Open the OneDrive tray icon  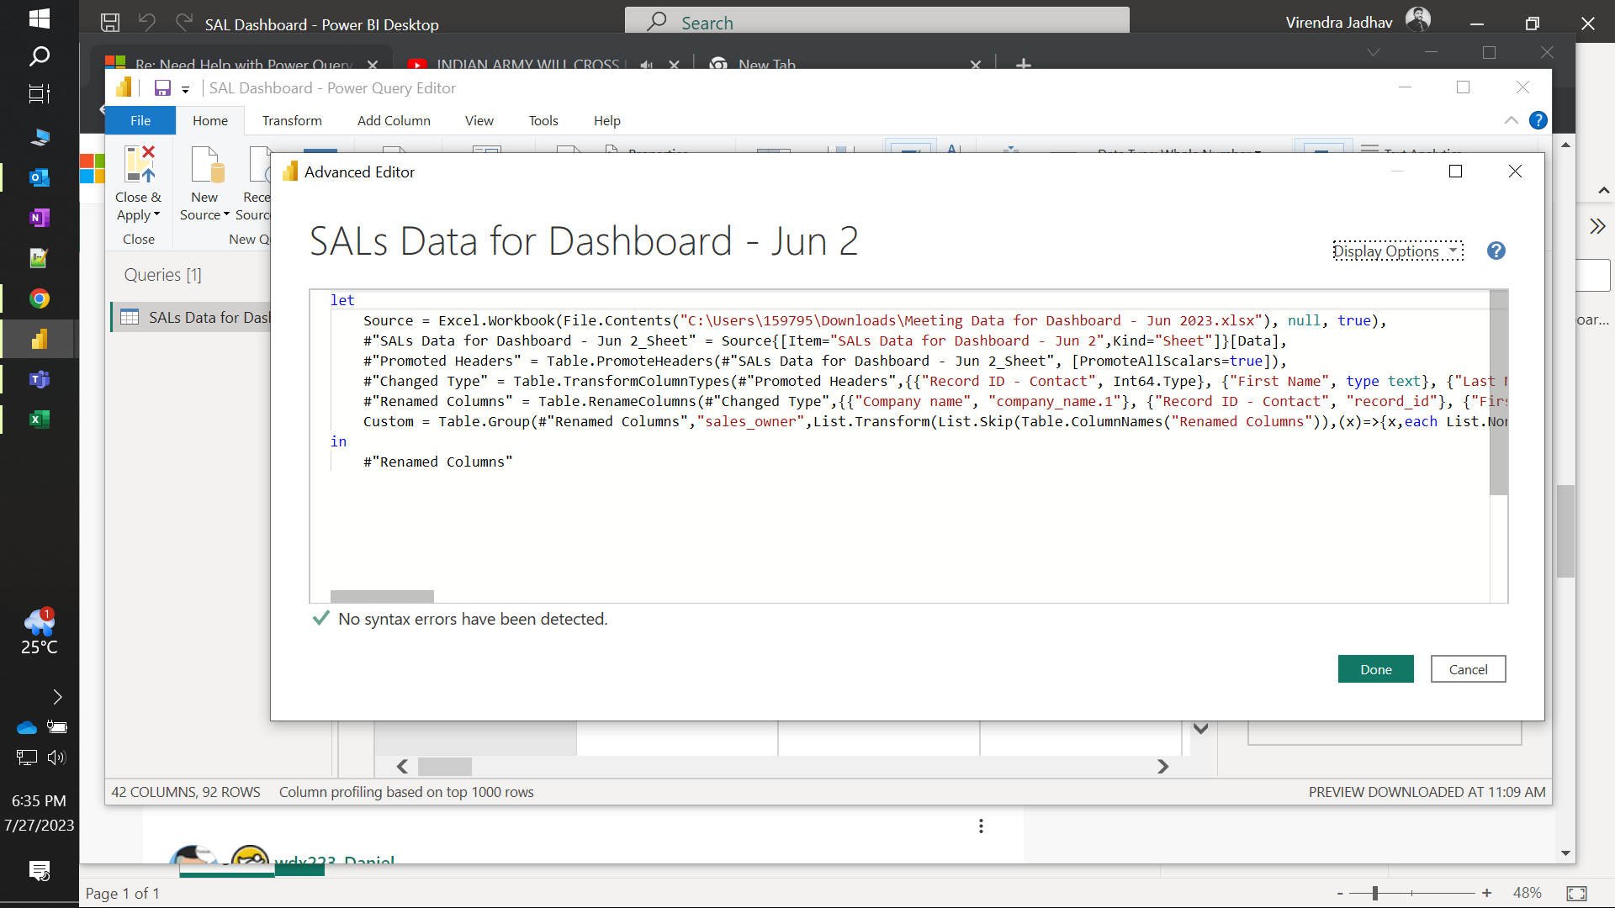26,727
